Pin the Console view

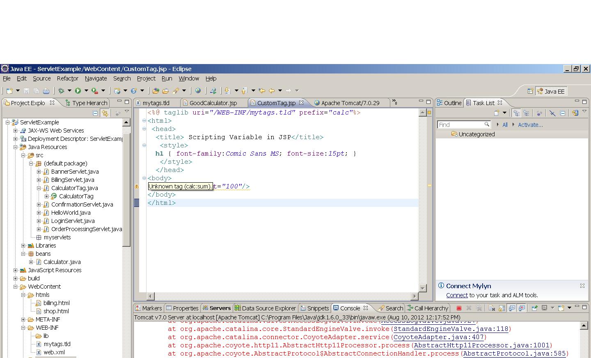click(x=535, y=308)
